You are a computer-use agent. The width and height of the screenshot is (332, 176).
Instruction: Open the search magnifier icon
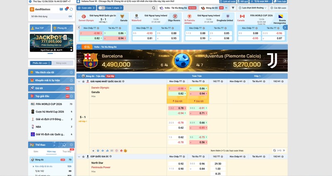[x=154, y=8]
